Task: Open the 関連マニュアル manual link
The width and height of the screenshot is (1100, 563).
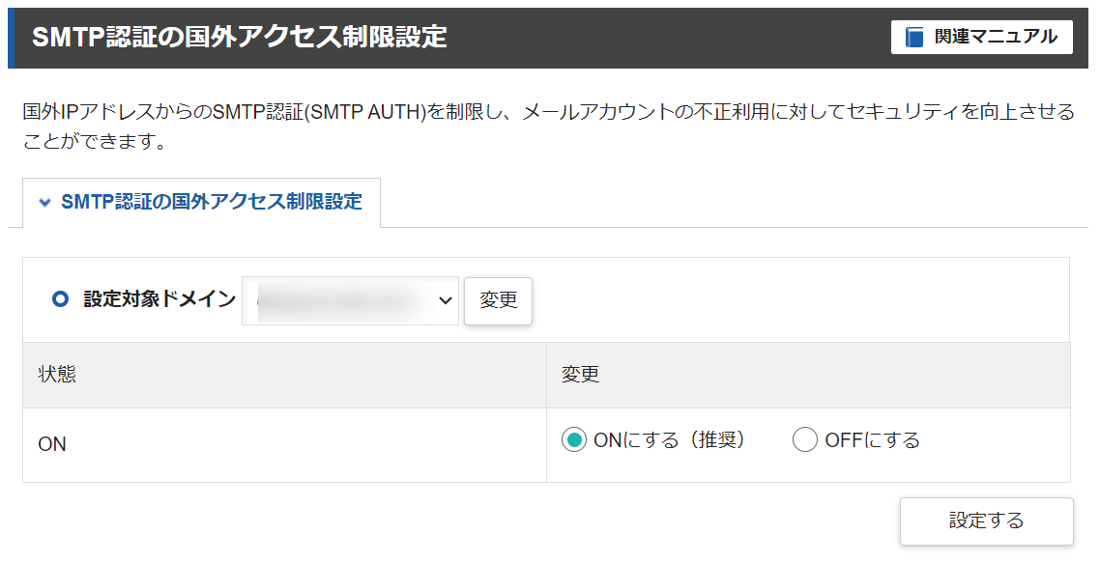Action: [x=981, y=37]
